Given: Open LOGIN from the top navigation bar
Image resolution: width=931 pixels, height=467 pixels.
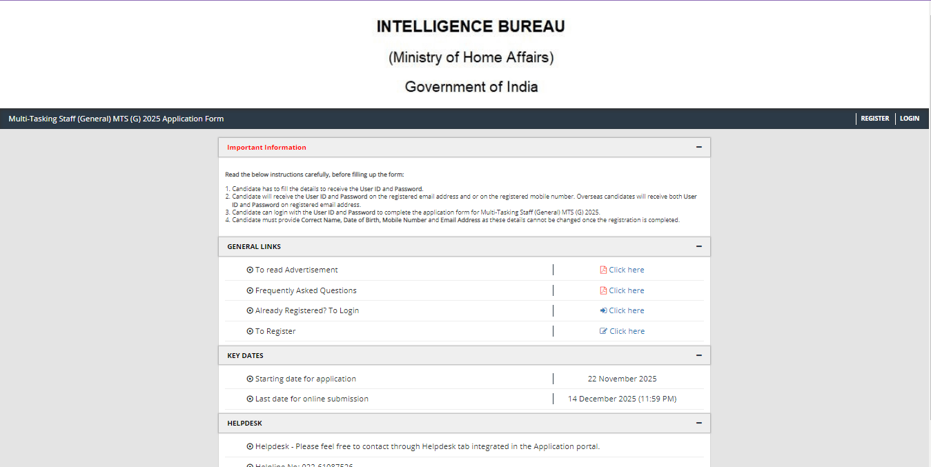Looking at the screenshot, I should coord(910,118).
